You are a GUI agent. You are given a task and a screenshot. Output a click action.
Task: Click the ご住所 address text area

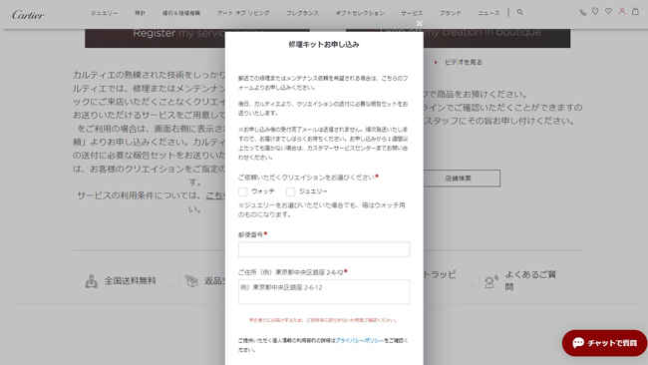(x=324, y=292)
